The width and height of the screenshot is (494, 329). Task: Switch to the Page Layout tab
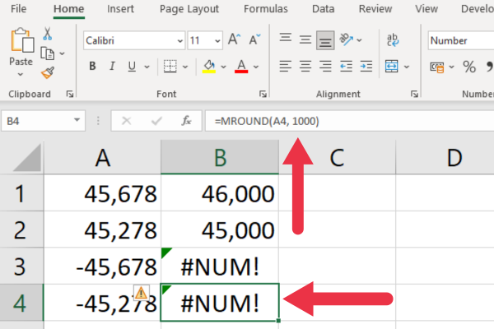(189, 9)
